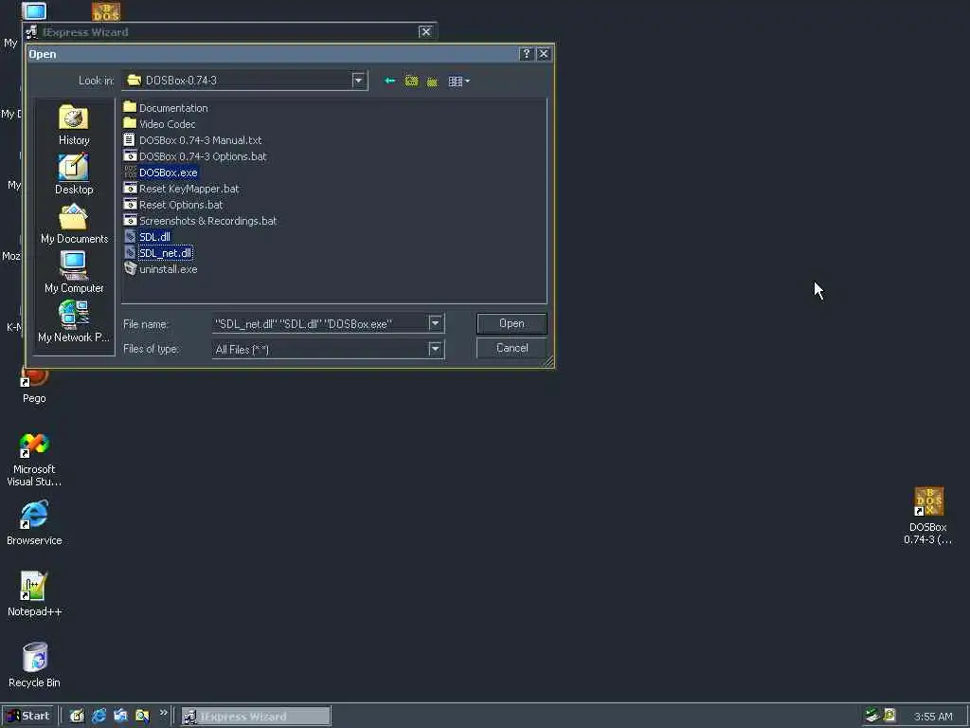This screenshot has width=970, height=728.
Task: Expand the Files of type dropdown
Action: pos(436,349)
